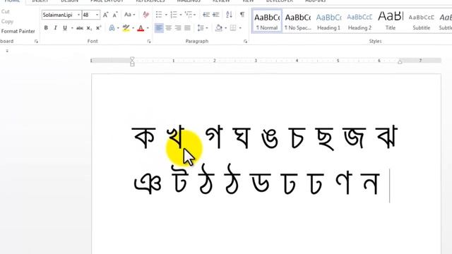This screenshot has height=254, width=452.
Task: Open Clipboard pane dialog launcher
Action: [x=36, y=42]
